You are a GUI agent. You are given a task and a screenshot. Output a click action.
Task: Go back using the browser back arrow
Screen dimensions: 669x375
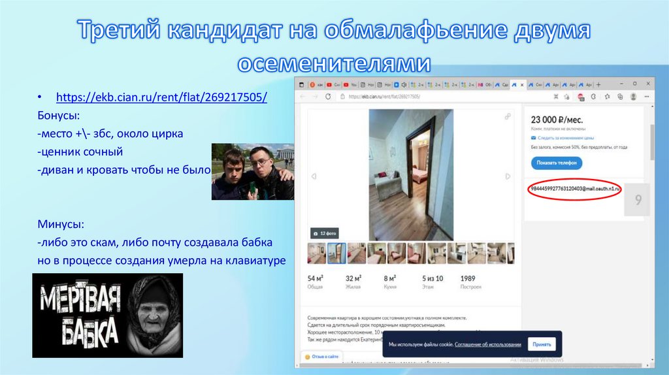[x=303, y=97]
